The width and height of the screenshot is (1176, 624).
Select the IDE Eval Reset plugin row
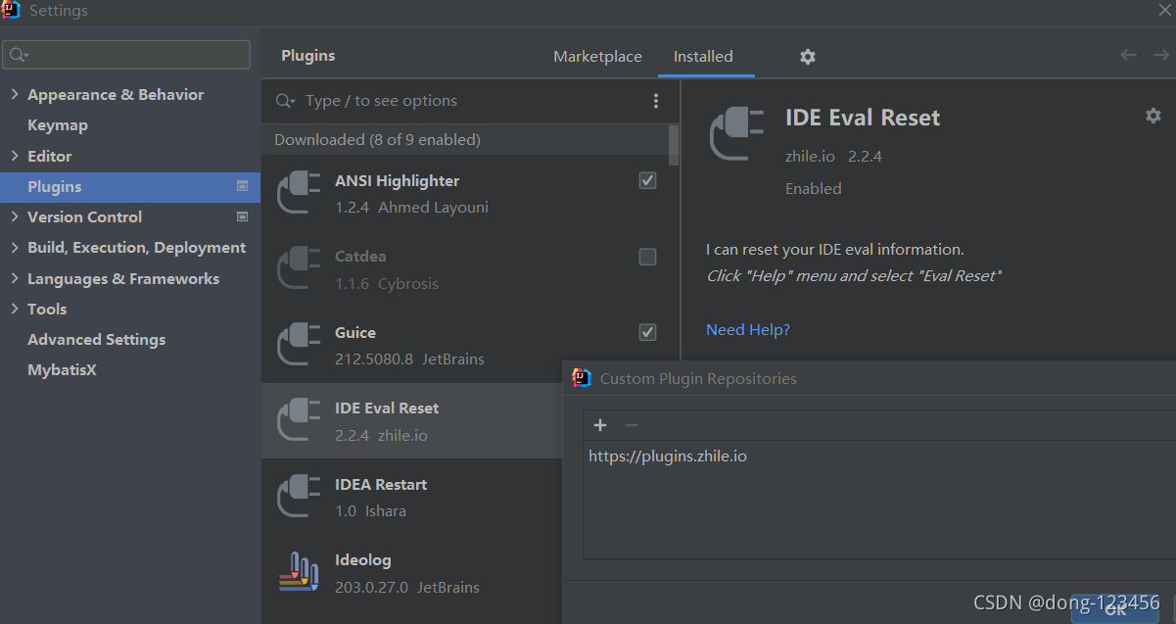(x=412, y=421)
